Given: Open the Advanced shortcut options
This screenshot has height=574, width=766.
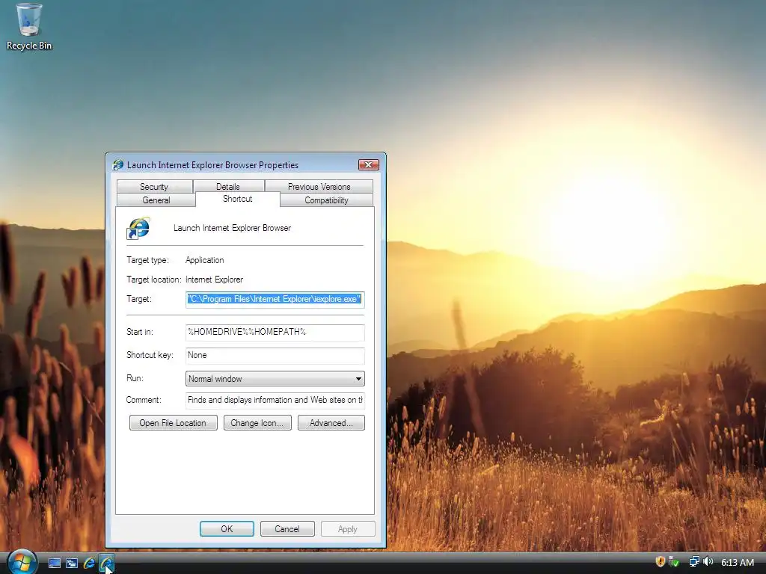Looking at the screenshot, I should pyautogui.click(x=331, y=423).
